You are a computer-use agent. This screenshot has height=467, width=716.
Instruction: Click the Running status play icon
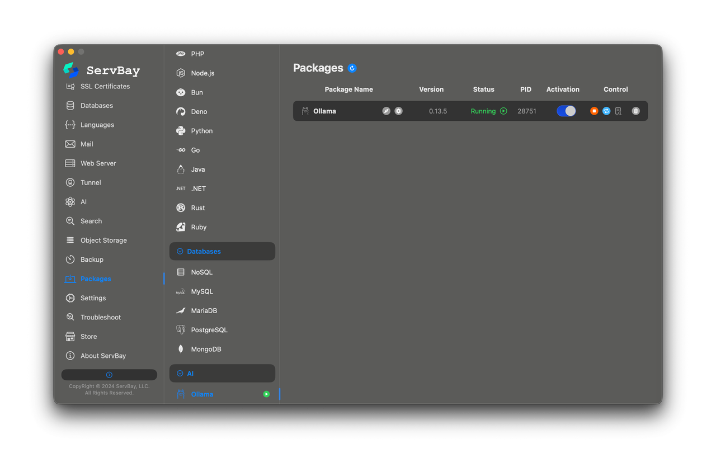point(503,111)
